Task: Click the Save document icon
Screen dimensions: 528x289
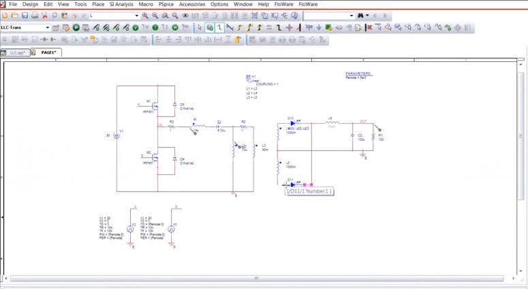Action: pos(25,16)
